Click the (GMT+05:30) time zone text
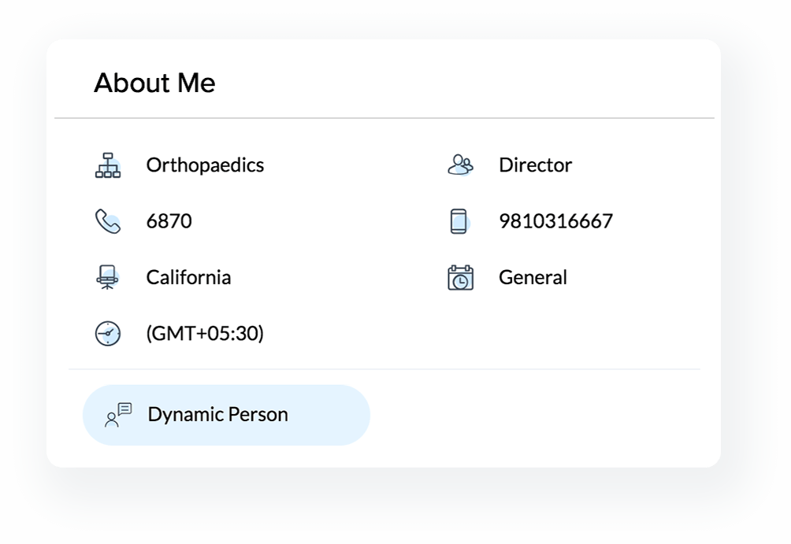The image size is (791, 544). 205,335
